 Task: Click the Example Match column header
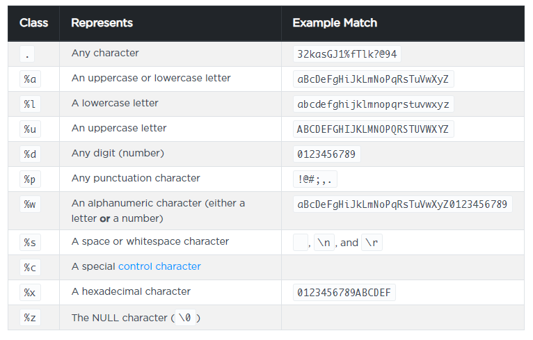335,23
